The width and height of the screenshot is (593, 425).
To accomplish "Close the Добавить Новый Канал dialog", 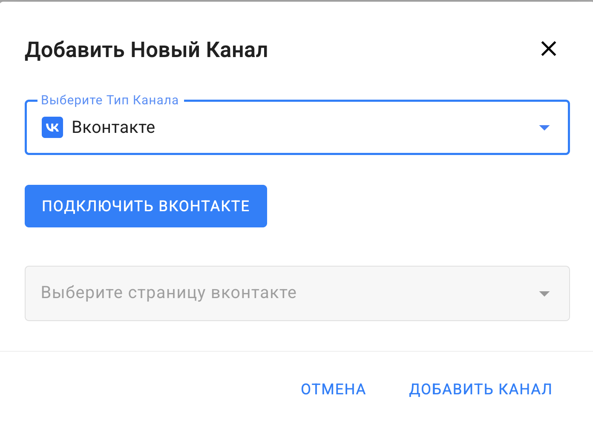I will click(548, 49).
